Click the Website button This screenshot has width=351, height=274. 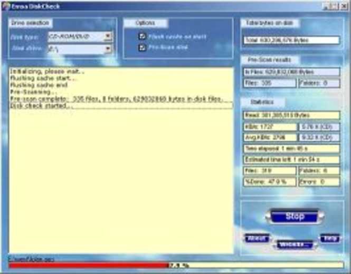295,244
